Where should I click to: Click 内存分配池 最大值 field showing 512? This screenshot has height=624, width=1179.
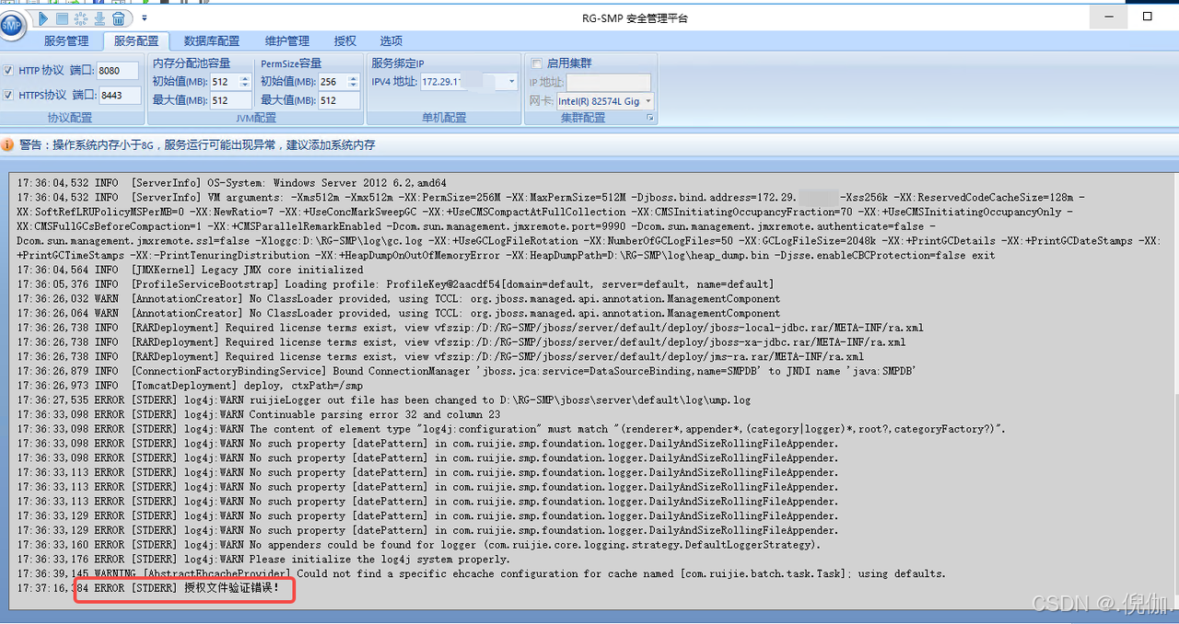click(x=230, y=101)
